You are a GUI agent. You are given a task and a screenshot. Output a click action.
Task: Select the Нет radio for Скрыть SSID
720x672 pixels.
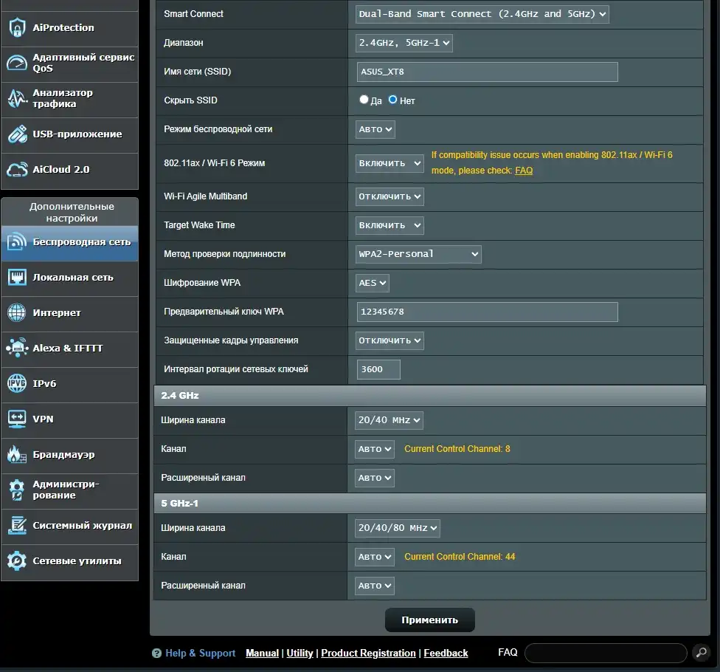[x=393, y=100]
